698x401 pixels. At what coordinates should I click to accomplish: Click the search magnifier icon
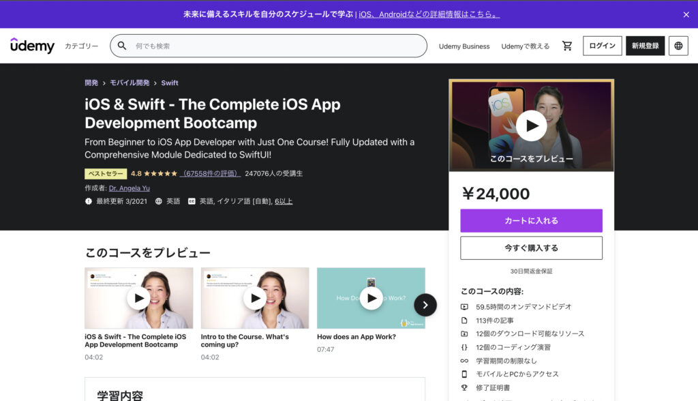click(x=121, y=46)
